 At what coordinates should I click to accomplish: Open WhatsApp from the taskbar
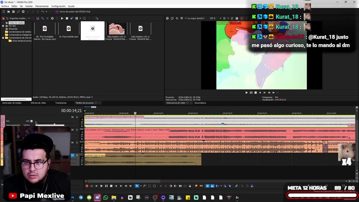(x=105, y=198)
